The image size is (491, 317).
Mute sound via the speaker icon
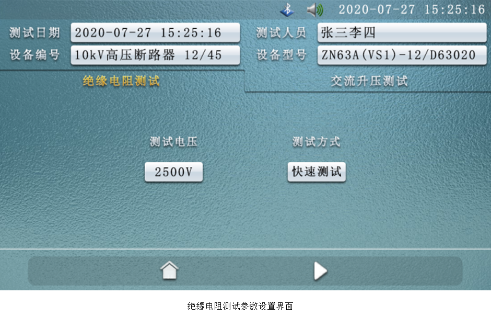pos(314,10)
